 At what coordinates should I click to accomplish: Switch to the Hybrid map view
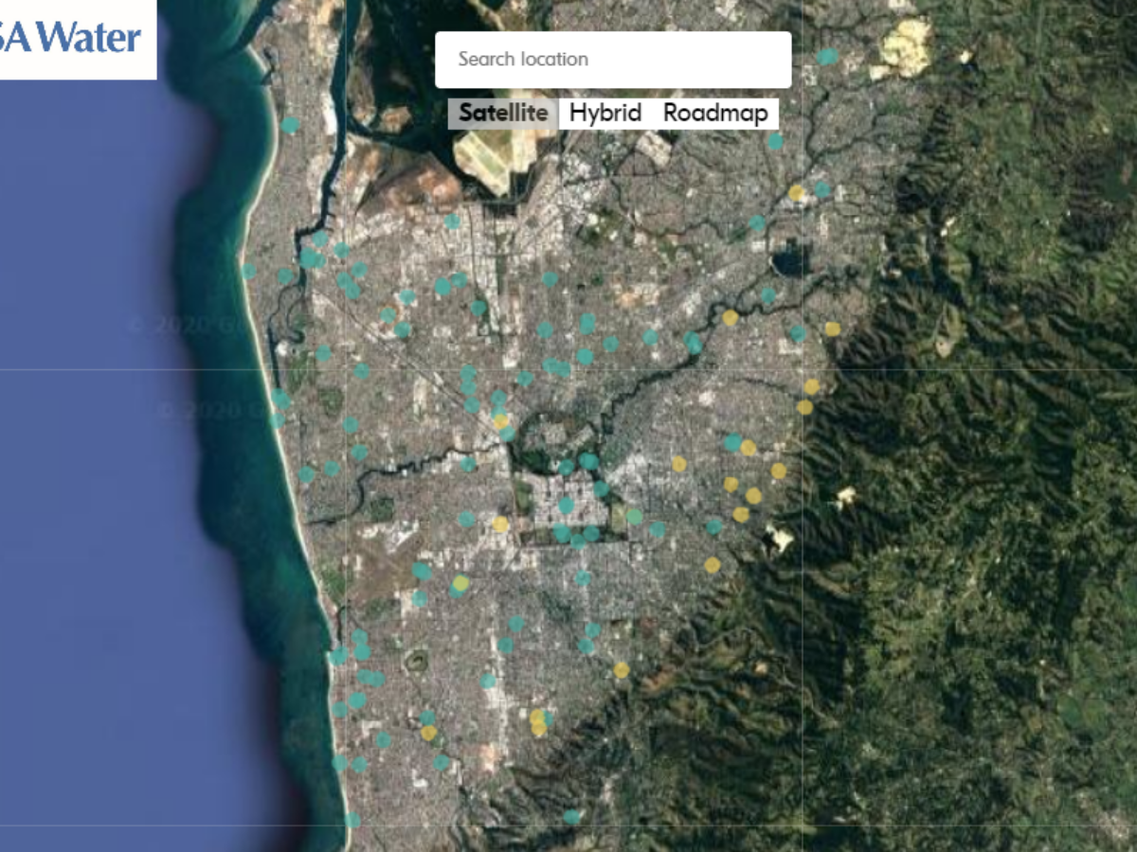pyautogui.click(x=605, y=114)
